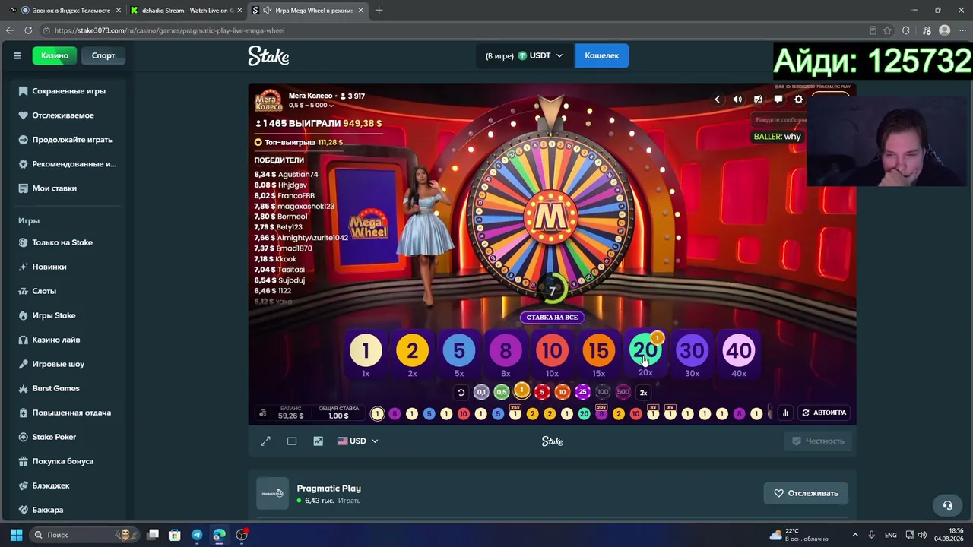Open Telegram from the Windows taskbar
Viewport: 973px width, 547px height.
coord(197,535)
